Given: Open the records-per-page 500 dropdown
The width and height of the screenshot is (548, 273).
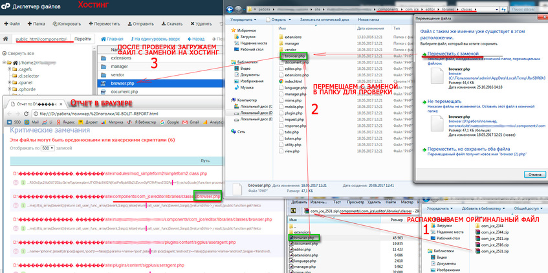Looking at the screenshot, I should (x=47, y=148).
